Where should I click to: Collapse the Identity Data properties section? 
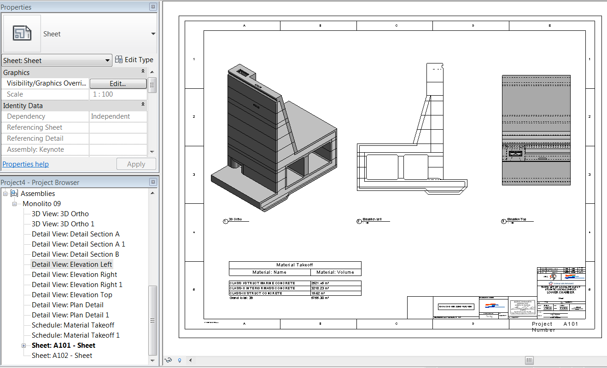pos(143,105)
